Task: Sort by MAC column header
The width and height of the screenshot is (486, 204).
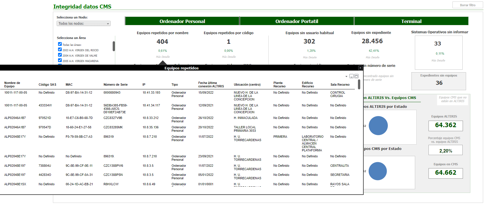Action: tap(69, 85)
